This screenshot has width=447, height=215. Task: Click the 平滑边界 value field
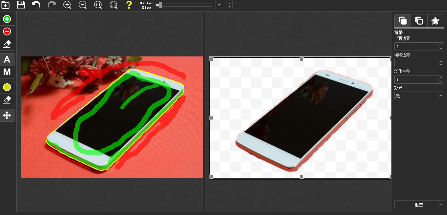416,47
